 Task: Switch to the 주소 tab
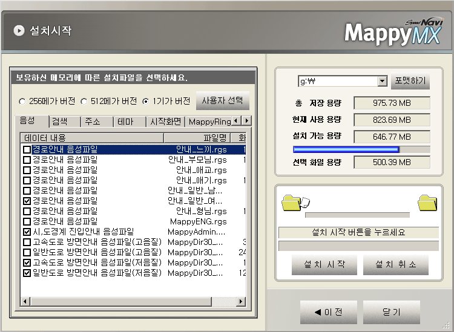click(97, 122)
